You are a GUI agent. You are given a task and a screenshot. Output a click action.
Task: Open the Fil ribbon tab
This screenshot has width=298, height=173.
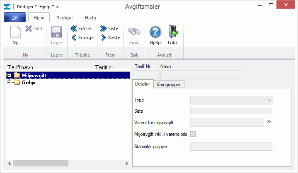15,18
